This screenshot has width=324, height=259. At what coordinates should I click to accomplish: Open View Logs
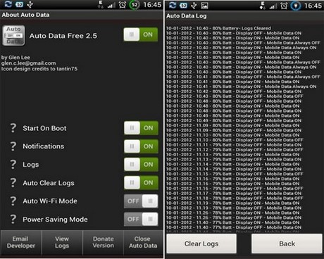click(62, 242)
